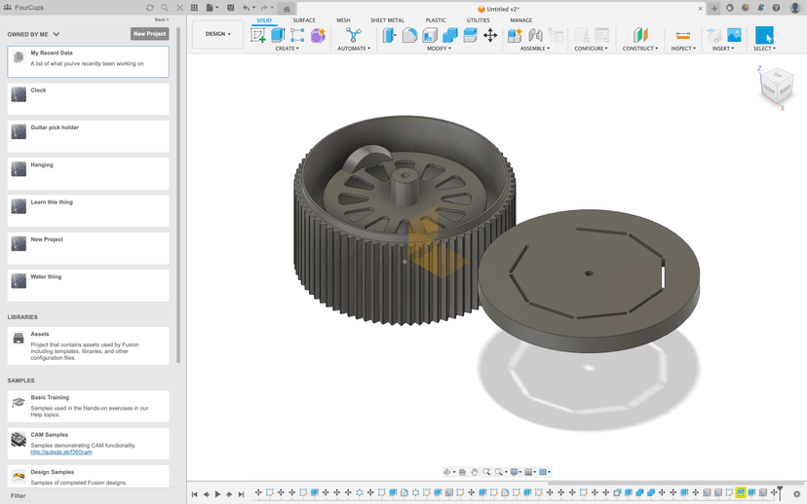Screen dimensions: 807x504
Task: Click the Automate tool icon
Action: pyautogui.click(x=353, y=35)
